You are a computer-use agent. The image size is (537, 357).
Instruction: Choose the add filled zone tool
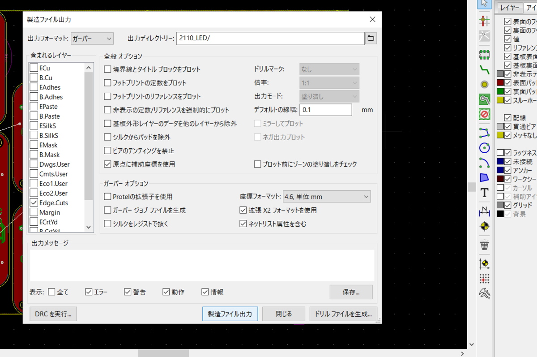point(485,99)
